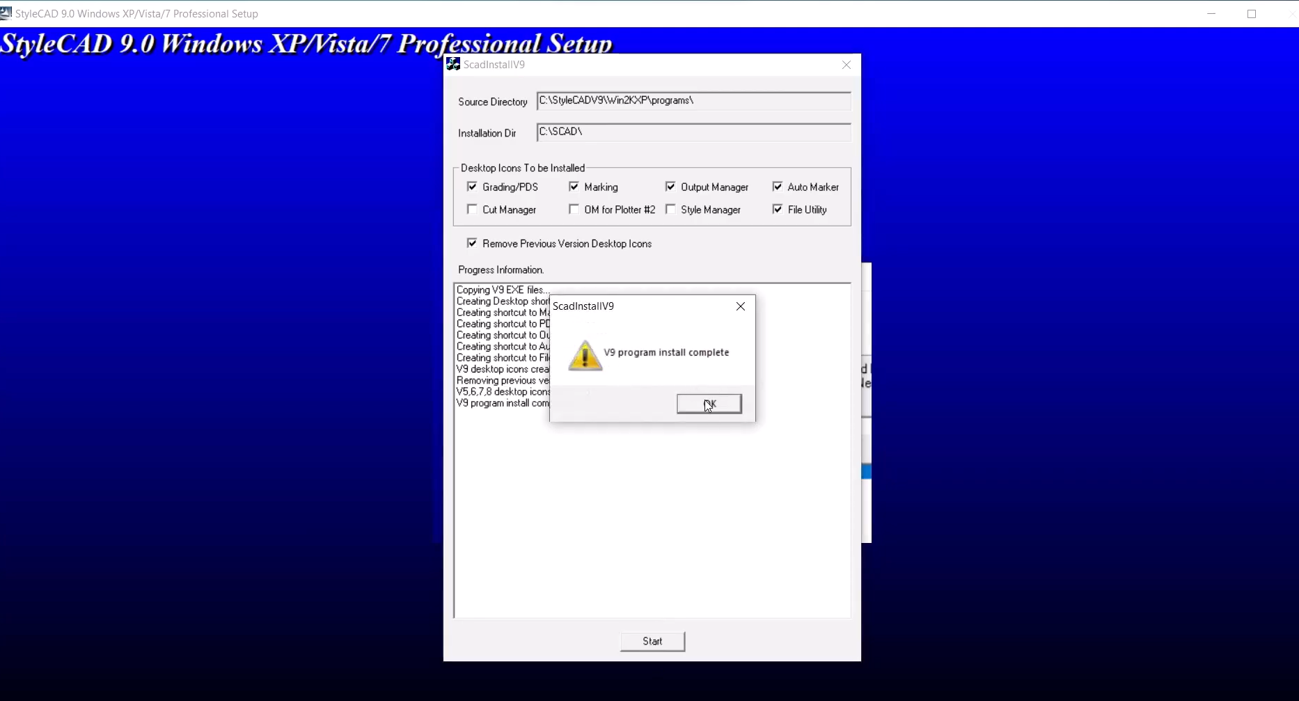Close the install complete message box

pos(741,306)
